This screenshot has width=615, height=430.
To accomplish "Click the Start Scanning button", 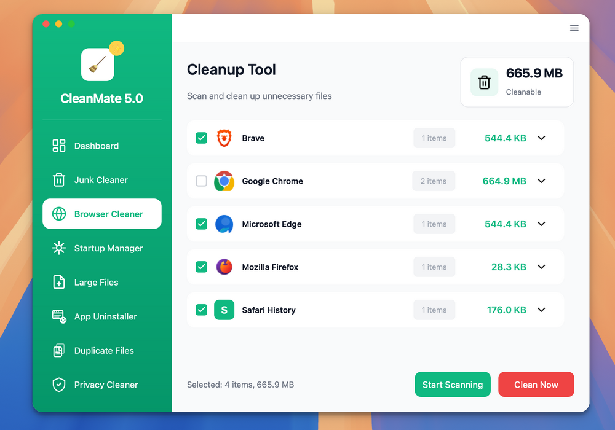I will pos(453,385).
